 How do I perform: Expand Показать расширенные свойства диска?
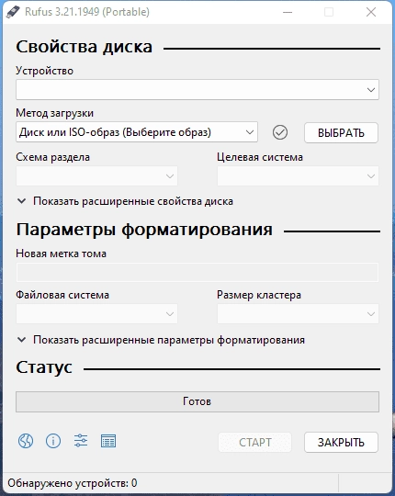coord(125,201)
